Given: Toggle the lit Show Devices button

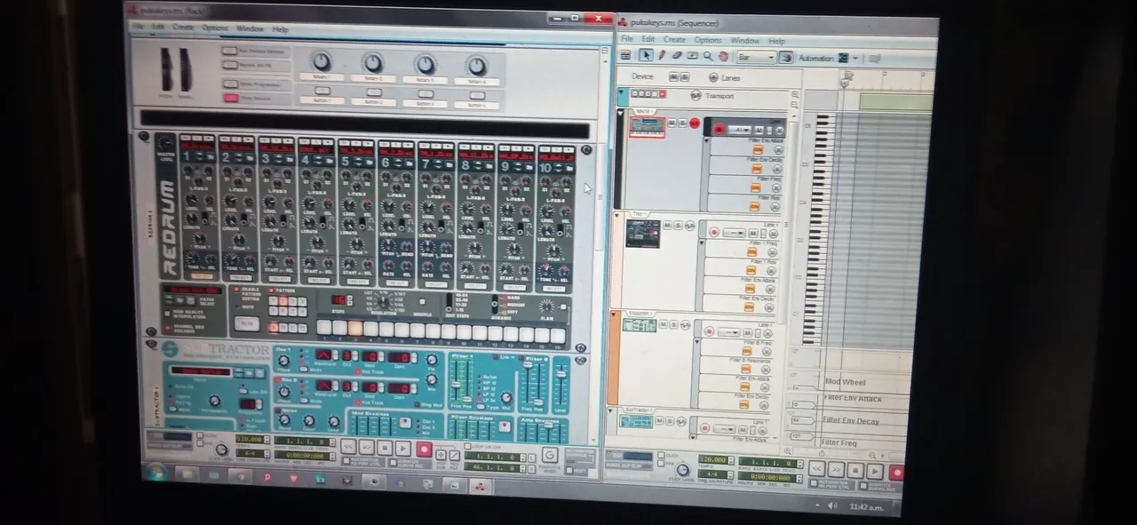Looking at the screenshot, I should pyautogui.click(x=230, y=98).
